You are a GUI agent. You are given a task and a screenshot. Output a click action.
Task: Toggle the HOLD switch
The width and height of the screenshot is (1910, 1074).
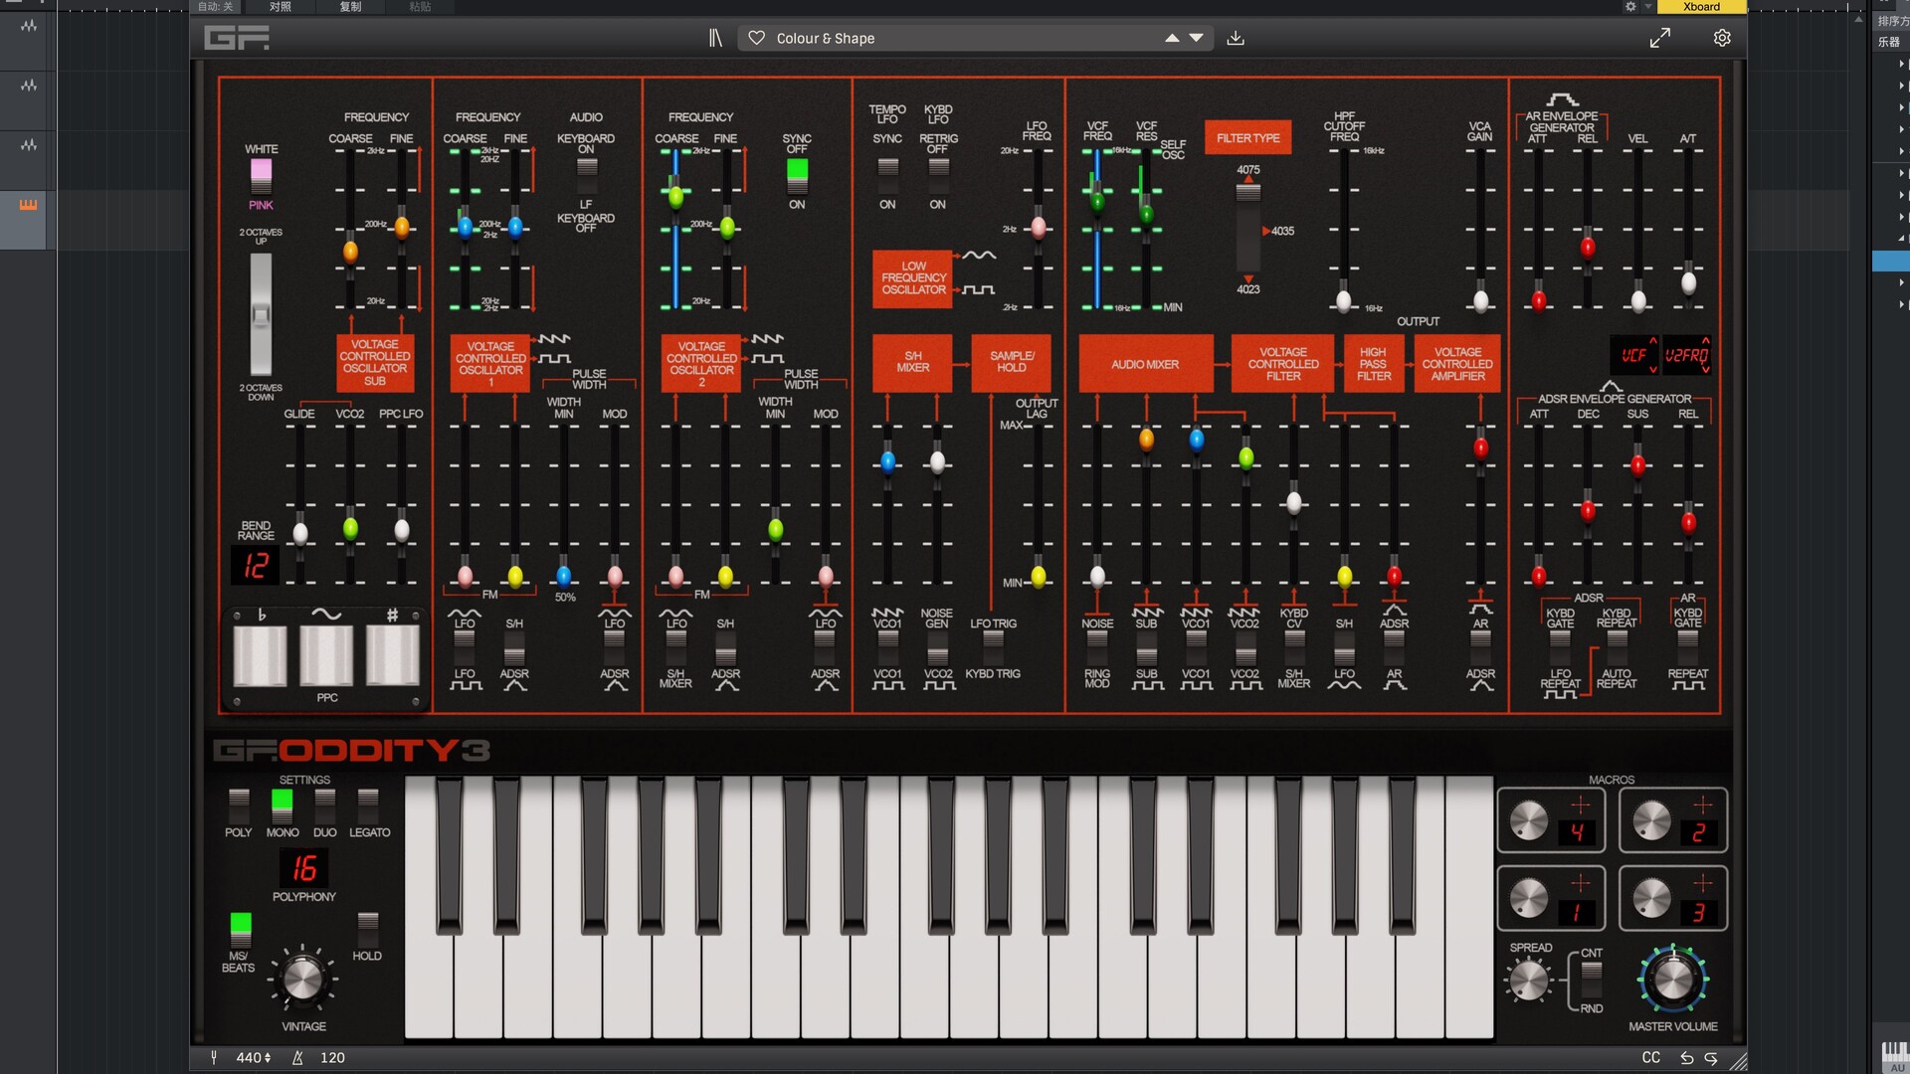[368, 930]
